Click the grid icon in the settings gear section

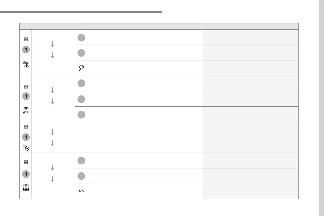pos(26,127)
